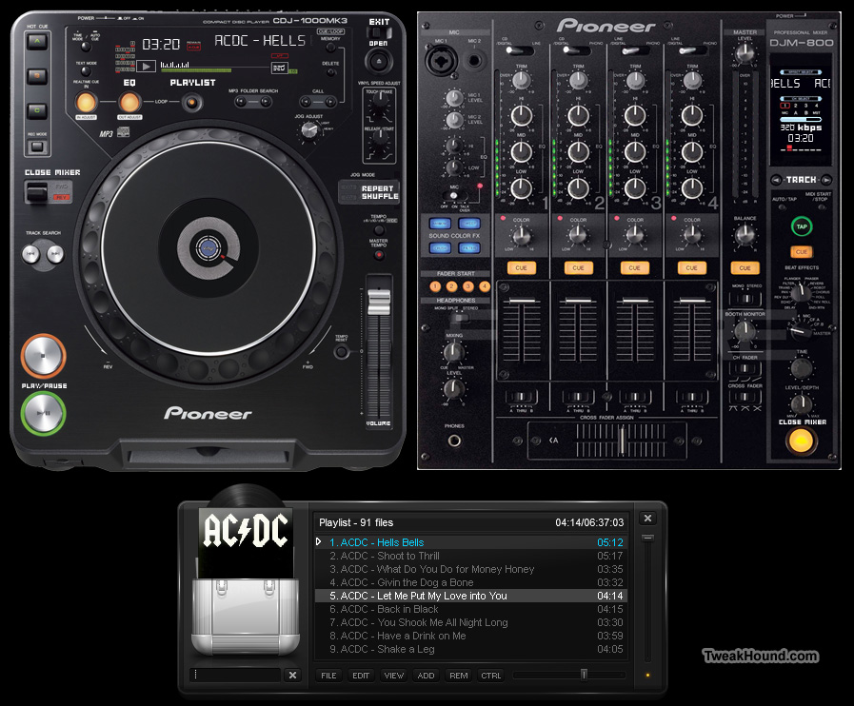Click the left Call arrow button
The image size is (854, 706).
[307, 101]
